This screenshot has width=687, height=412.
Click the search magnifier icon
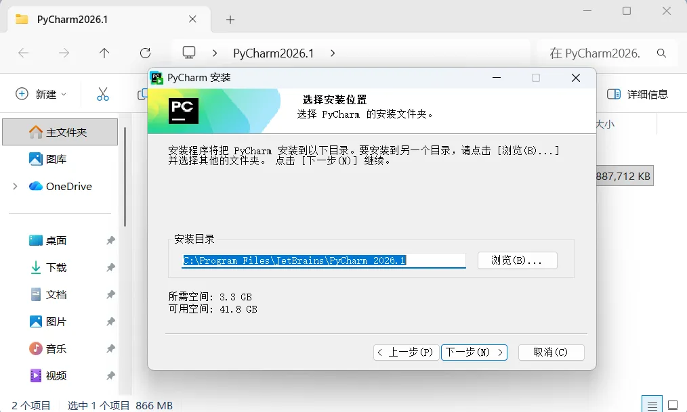(x=661, y=53)
